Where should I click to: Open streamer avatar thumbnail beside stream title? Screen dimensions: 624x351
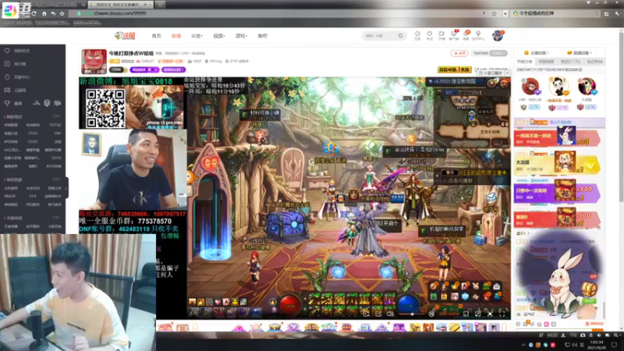click(94, 62)
